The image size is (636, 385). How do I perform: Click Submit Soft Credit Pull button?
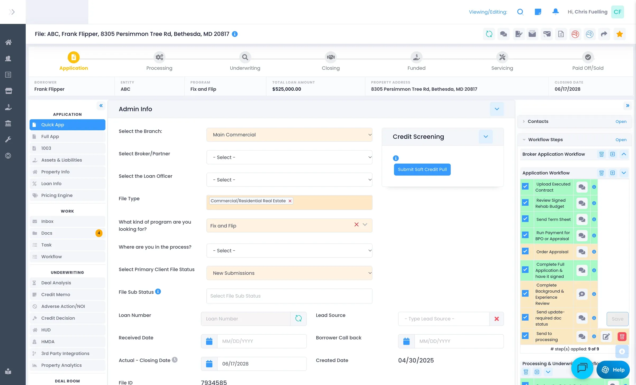click(422, 170)
